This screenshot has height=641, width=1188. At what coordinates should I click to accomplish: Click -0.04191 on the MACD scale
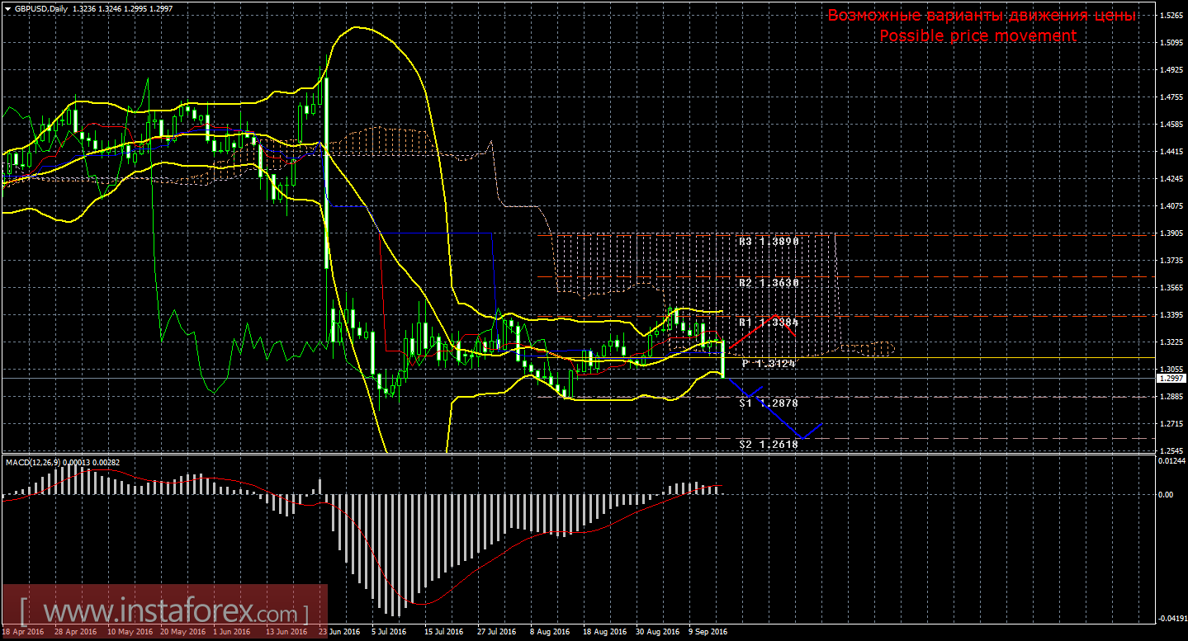tap(1171, 618)
